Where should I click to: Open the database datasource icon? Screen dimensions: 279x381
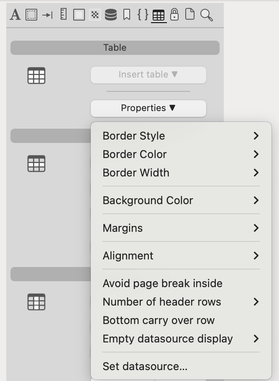111,15
